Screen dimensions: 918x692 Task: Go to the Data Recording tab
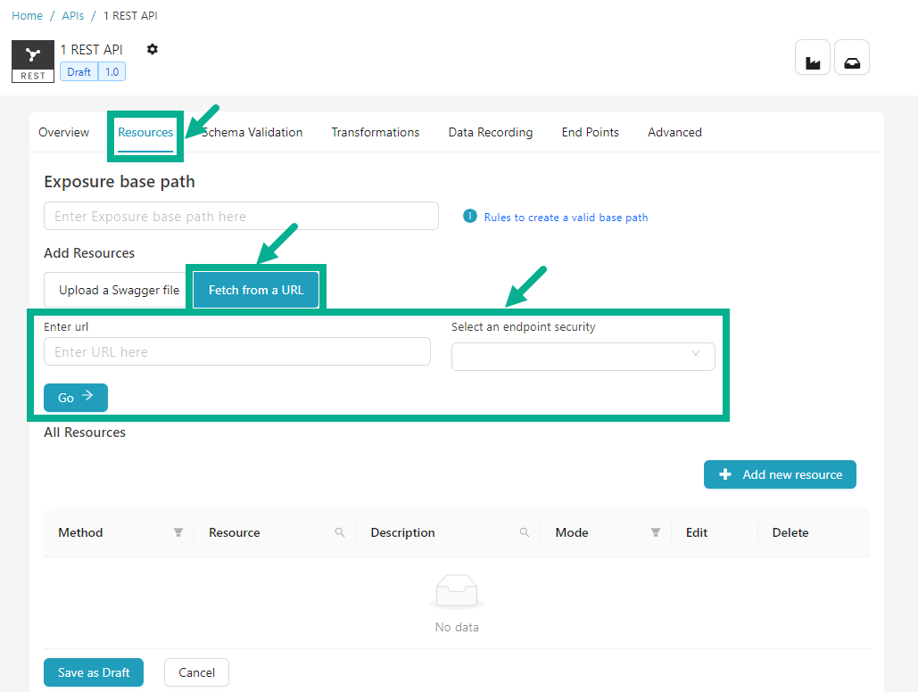pos(490,132)
